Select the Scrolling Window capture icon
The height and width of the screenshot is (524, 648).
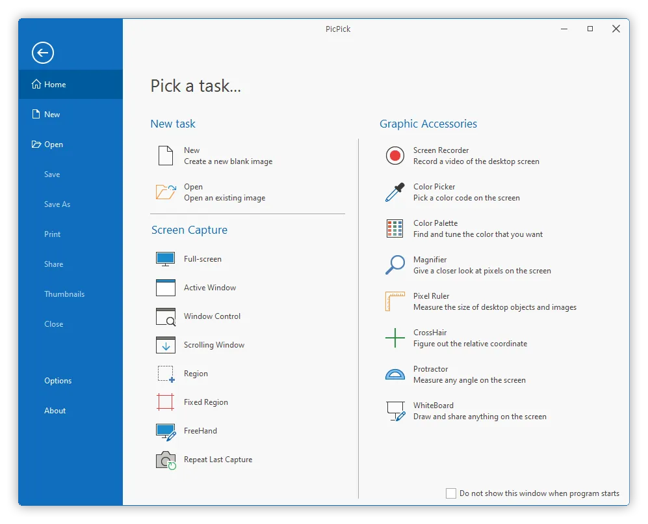[165, 345]
